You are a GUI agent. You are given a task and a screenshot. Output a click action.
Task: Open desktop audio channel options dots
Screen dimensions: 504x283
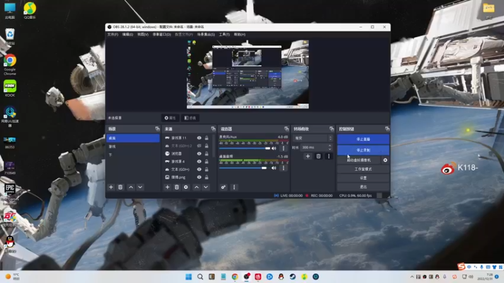coord(283,168)
